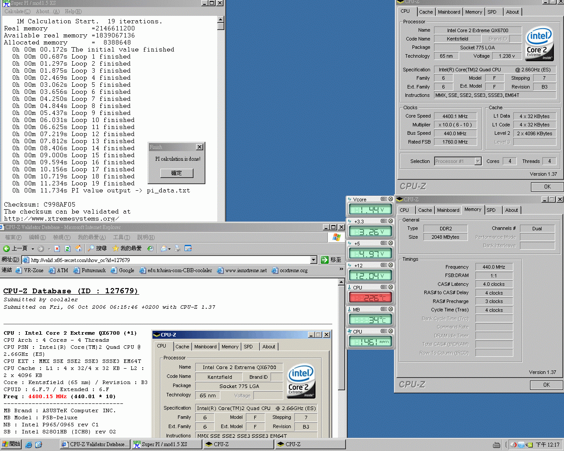The height and width of the screenshot is (451, 564).
Task: Close the CPU temperature monitor widget
Action: (390, 287)
